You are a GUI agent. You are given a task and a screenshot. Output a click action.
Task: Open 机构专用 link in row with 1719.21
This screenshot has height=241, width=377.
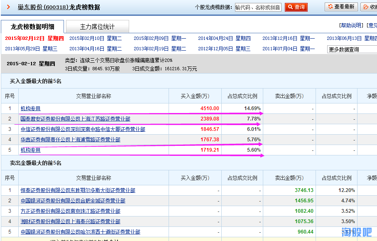(x=31, y=150)
